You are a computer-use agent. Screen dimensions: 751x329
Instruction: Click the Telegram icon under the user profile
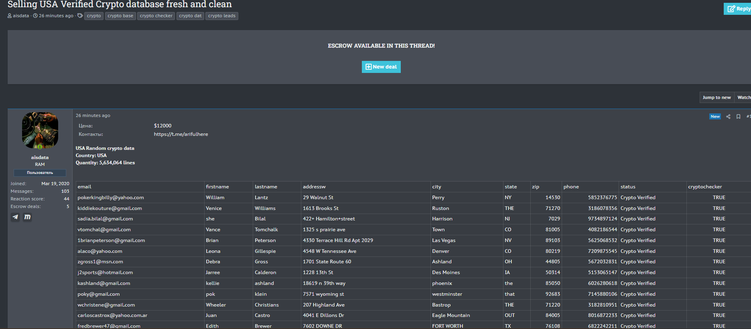(x=15, y=217)
